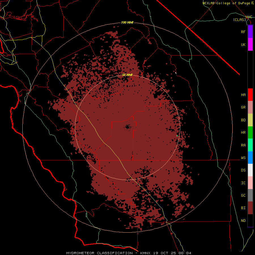Click the RF purple legend swatch
The width and height of the screenshot is (255, 255).
pyautogui.click(x=250, y=32)
